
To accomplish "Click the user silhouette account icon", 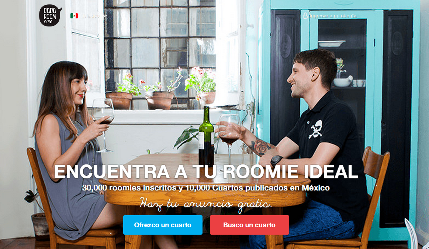I will 305,16.
